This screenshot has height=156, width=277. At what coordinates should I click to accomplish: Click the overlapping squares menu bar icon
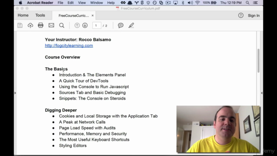pos(161,3)
